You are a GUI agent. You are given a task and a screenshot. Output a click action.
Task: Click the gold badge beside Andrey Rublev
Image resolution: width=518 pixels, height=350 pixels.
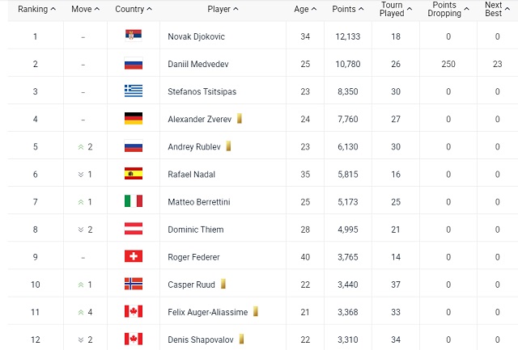point(230,146)
